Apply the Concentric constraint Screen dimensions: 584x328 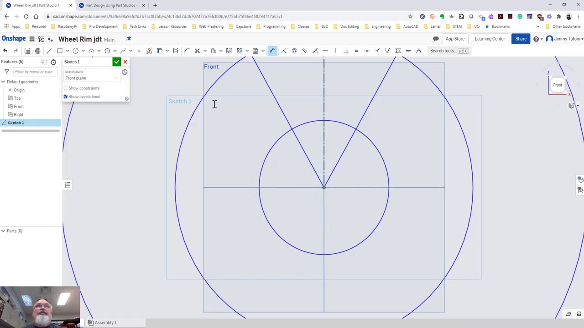click(294, 51)
